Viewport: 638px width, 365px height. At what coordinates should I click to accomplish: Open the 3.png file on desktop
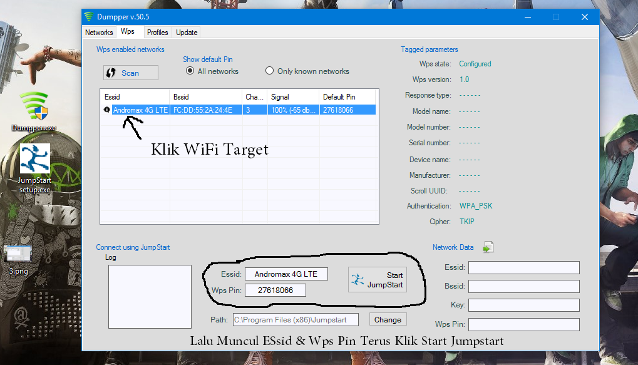pos(18,260)
